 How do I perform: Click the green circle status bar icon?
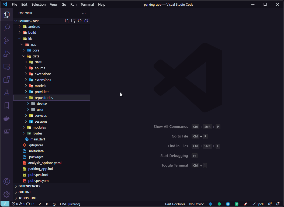point(219,204)
